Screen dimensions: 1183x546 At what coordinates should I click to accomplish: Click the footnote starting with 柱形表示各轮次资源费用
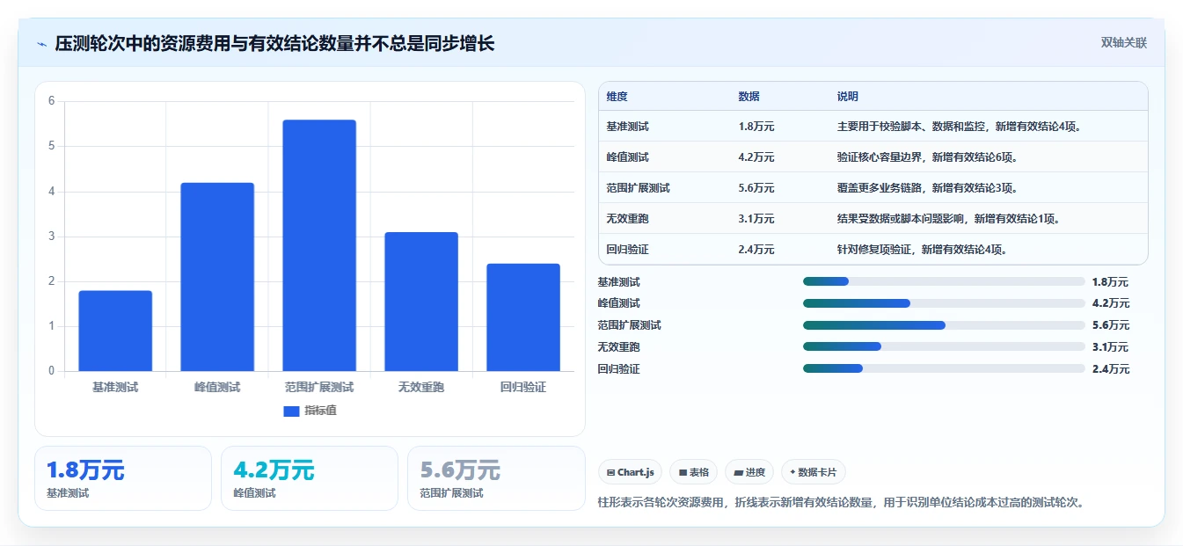click(x=842, y=503)
